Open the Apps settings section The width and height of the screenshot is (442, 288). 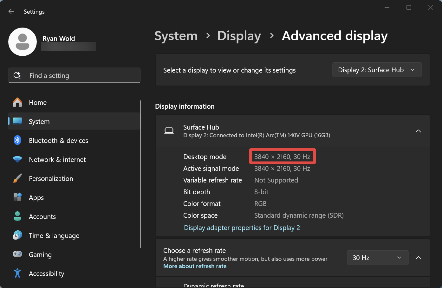[x=36, y=197]
